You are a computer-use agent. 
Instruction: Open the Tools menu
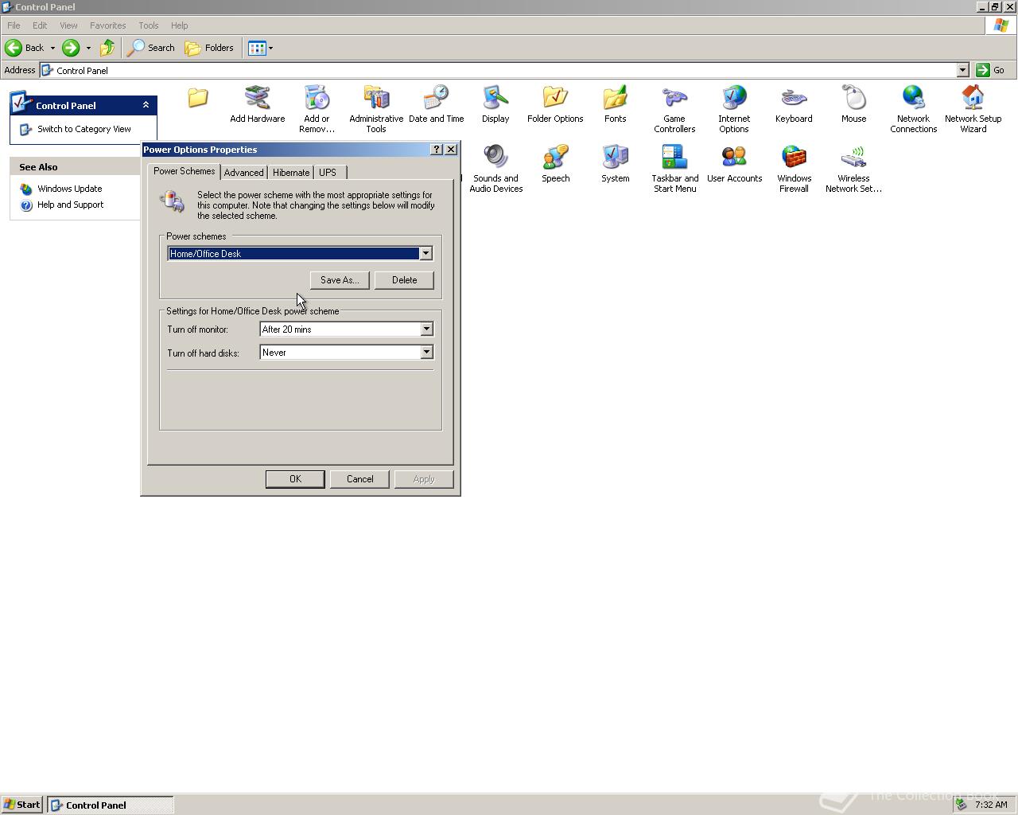click(149, 25)
